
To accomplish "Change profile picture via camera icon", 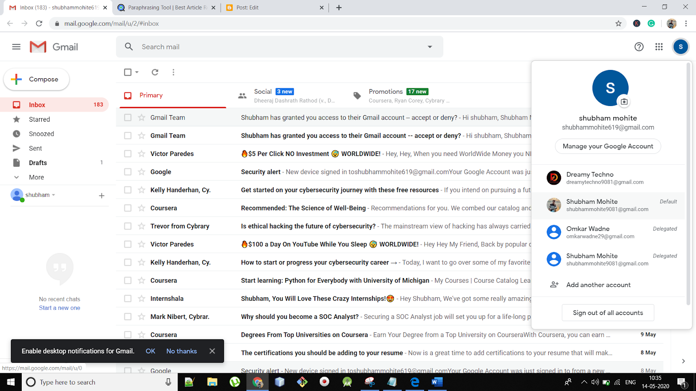I will (x=624, y=102).
